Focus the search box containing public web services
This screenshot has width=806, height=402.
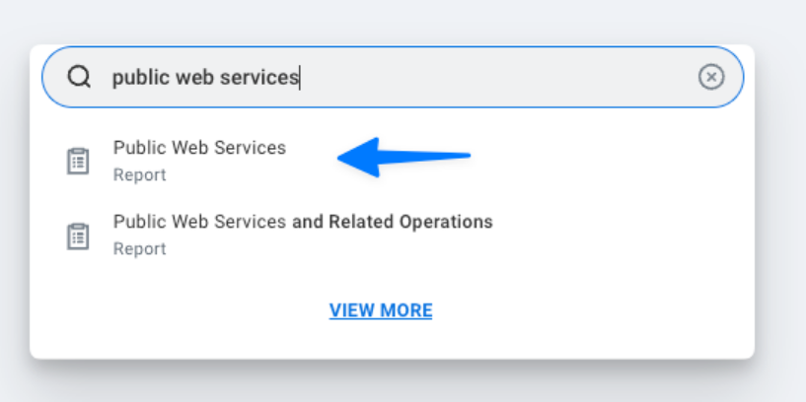(x=493, y=77)
